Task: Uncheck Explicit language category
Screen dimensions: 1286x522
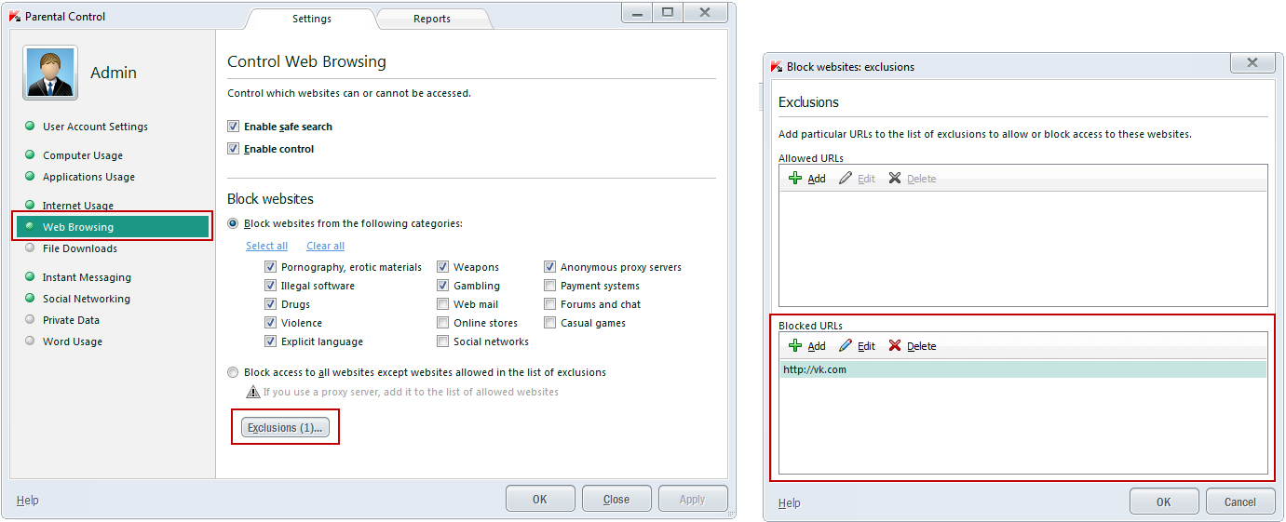Action: point(271,341)
